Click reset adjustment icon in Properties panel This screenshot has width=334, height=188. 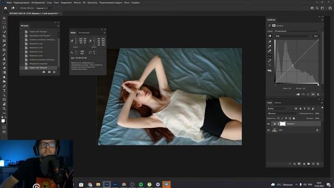[x=308, y=94]
